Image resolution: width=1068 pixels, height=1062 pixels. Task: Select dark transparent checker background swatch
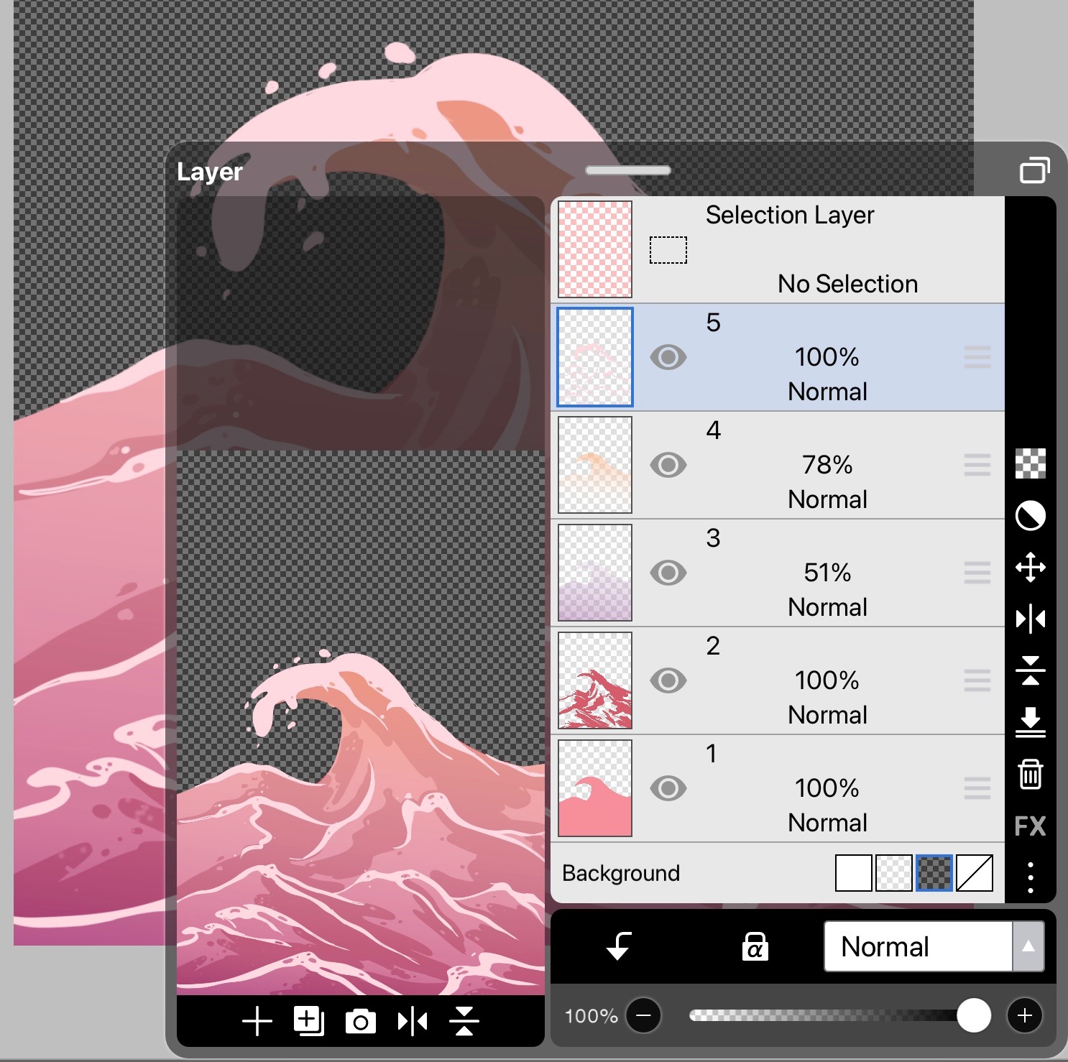tap(934, 873)
